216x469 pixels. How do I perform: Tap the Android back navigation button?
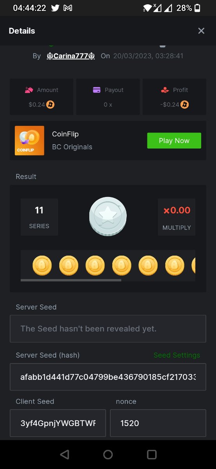point(65,454)
